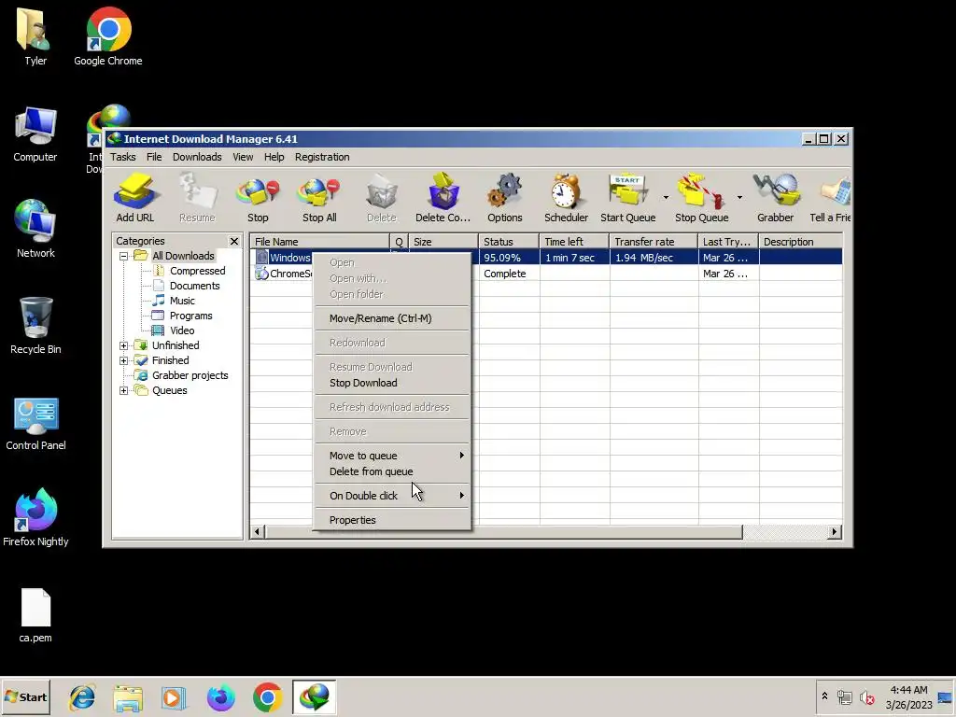Select the Network desktop icon
Viewport: 956px width, 717px height.
(35, 230)
